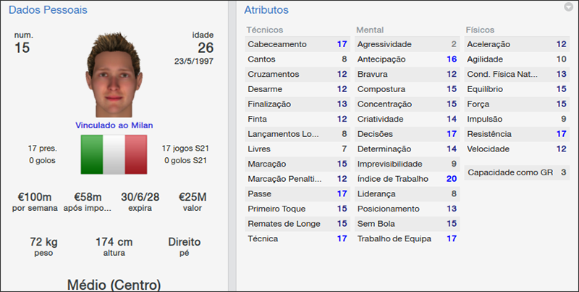
Task: Select the Passe attribute row
Action: 297,193
